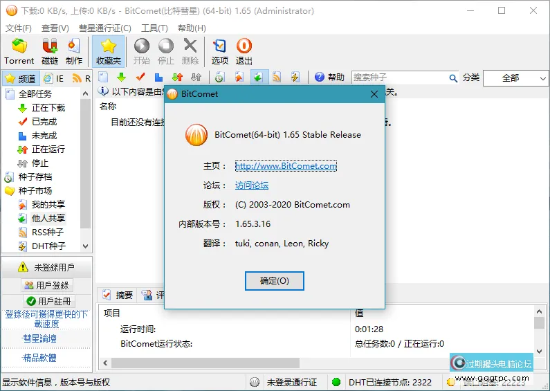
Task: Click the 用户登錄 login button
Action: [x=47, y=285]
